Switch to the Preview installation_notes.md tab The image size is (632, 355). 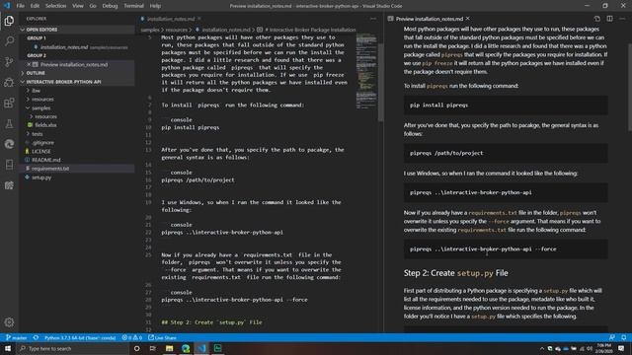[429, 19]
